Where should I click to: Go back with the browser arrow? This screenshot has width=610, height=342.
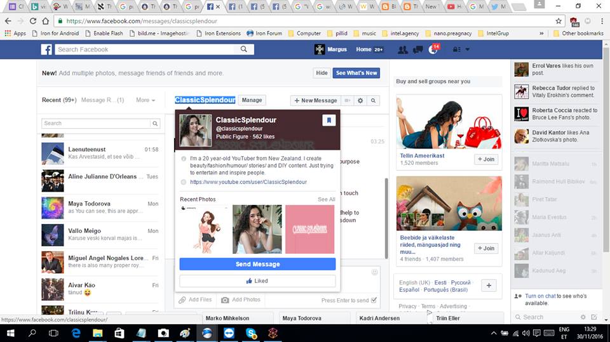point(8,21)
